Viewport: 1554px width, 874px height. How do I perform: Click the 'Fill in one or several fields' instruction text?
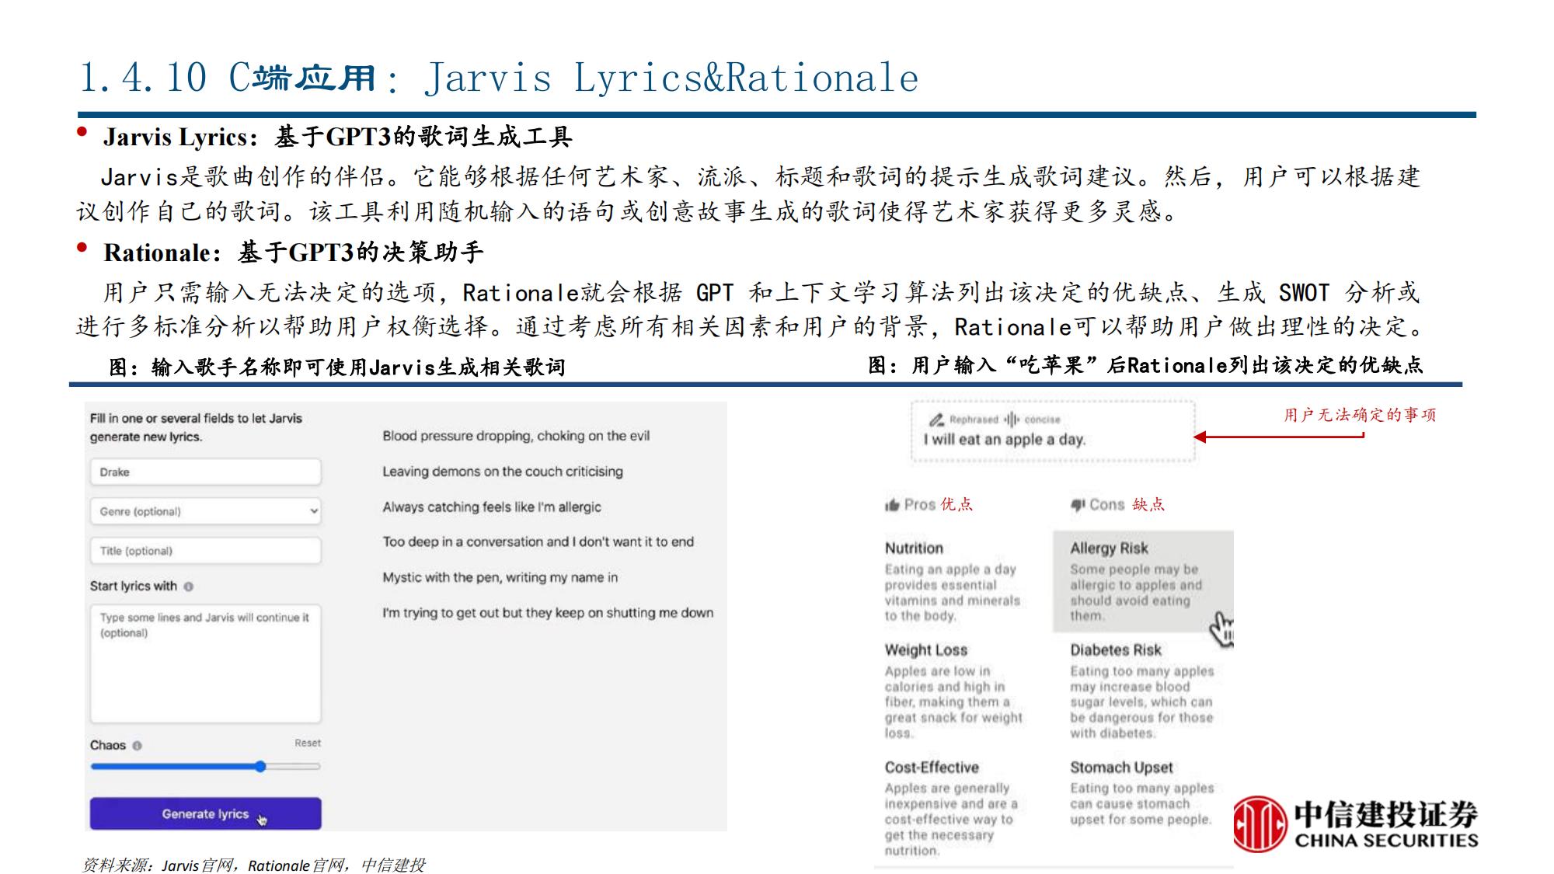(196, 427)
